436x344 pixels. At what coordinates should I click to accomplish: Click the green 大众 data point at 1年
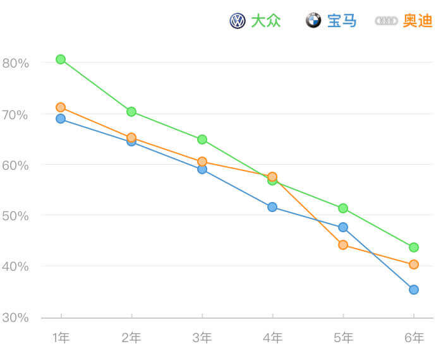point(61,59)
